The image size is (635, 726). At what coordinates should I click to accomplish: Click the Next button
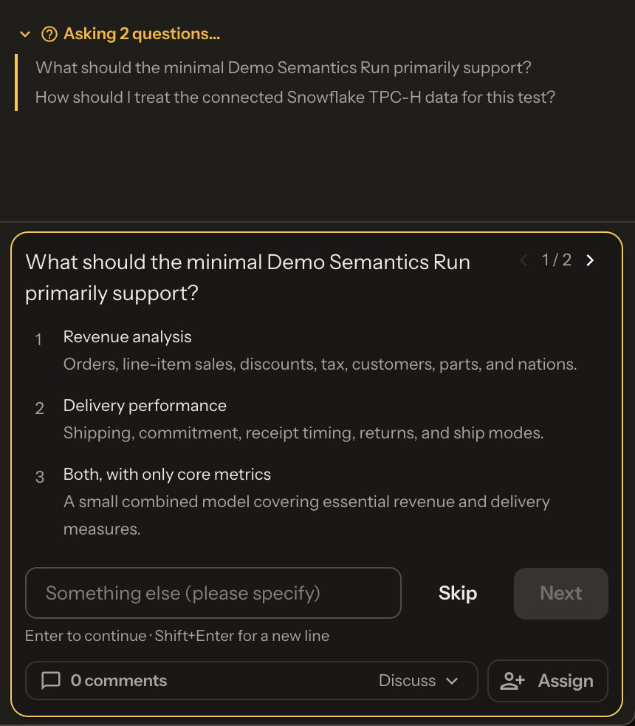561,593
